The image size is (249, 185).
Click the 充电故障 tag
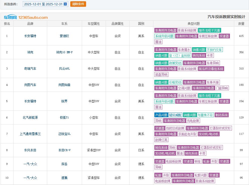click(x=193, y=121)
